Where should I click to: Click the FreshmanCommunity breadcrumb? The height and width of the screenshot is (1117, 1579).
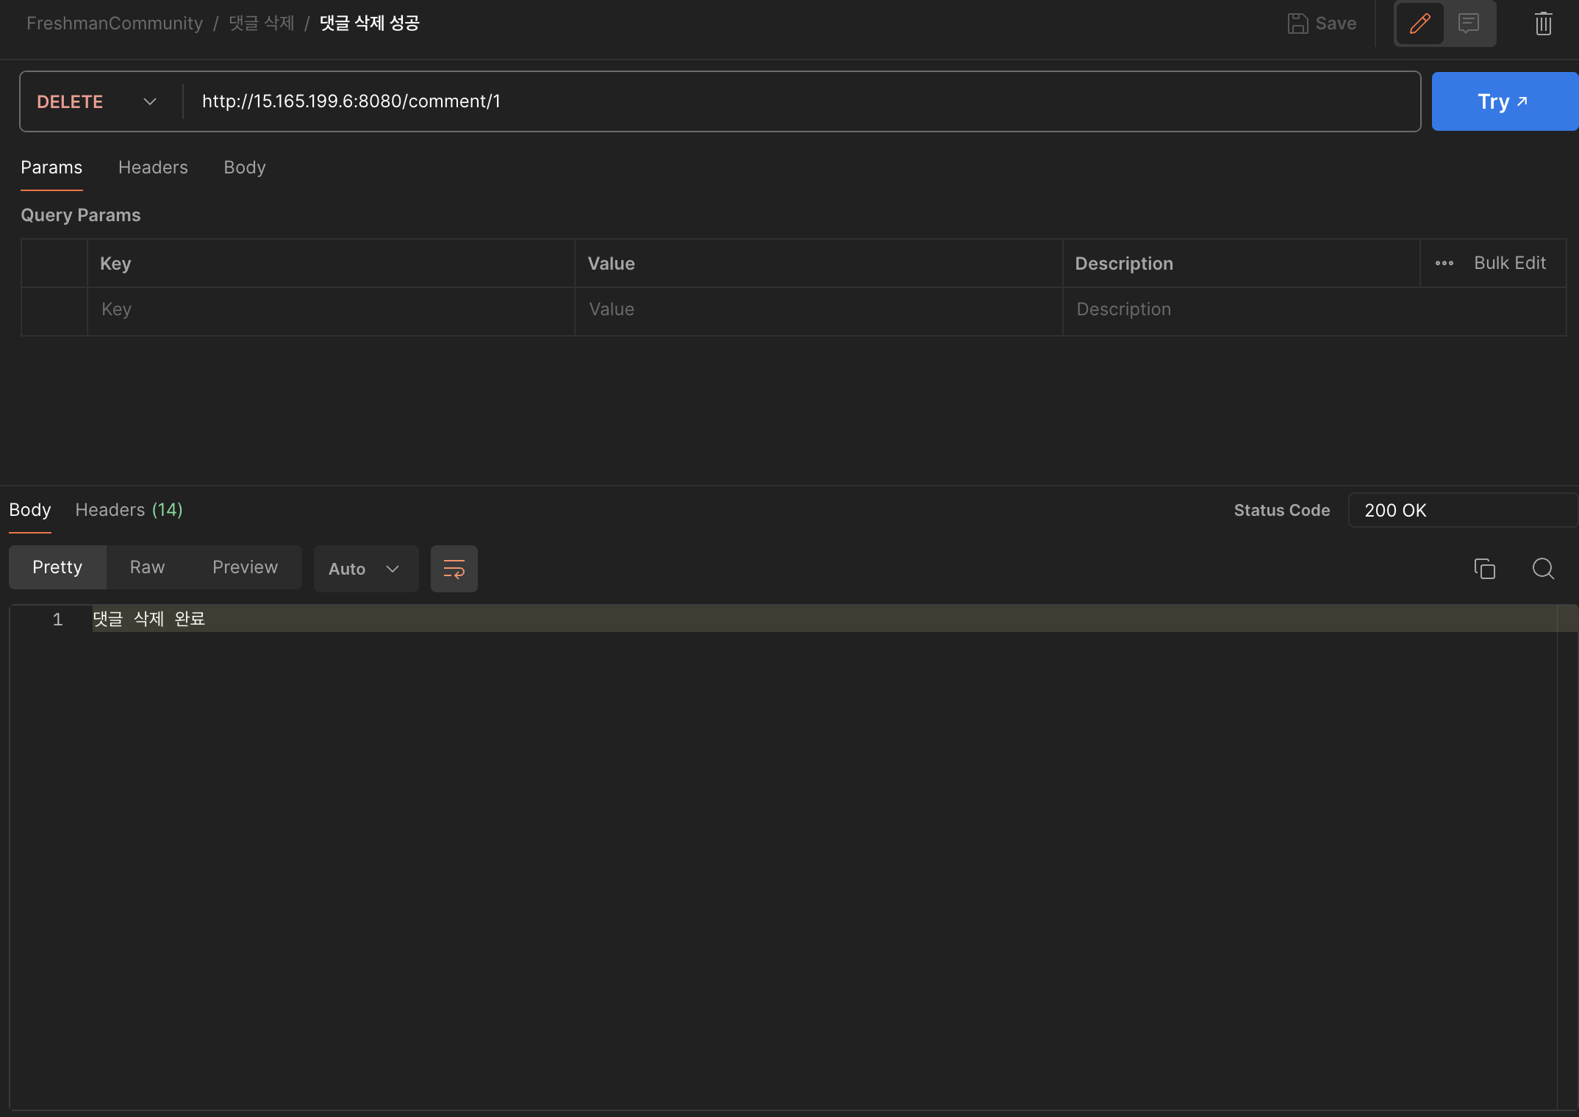coord(115,24)
